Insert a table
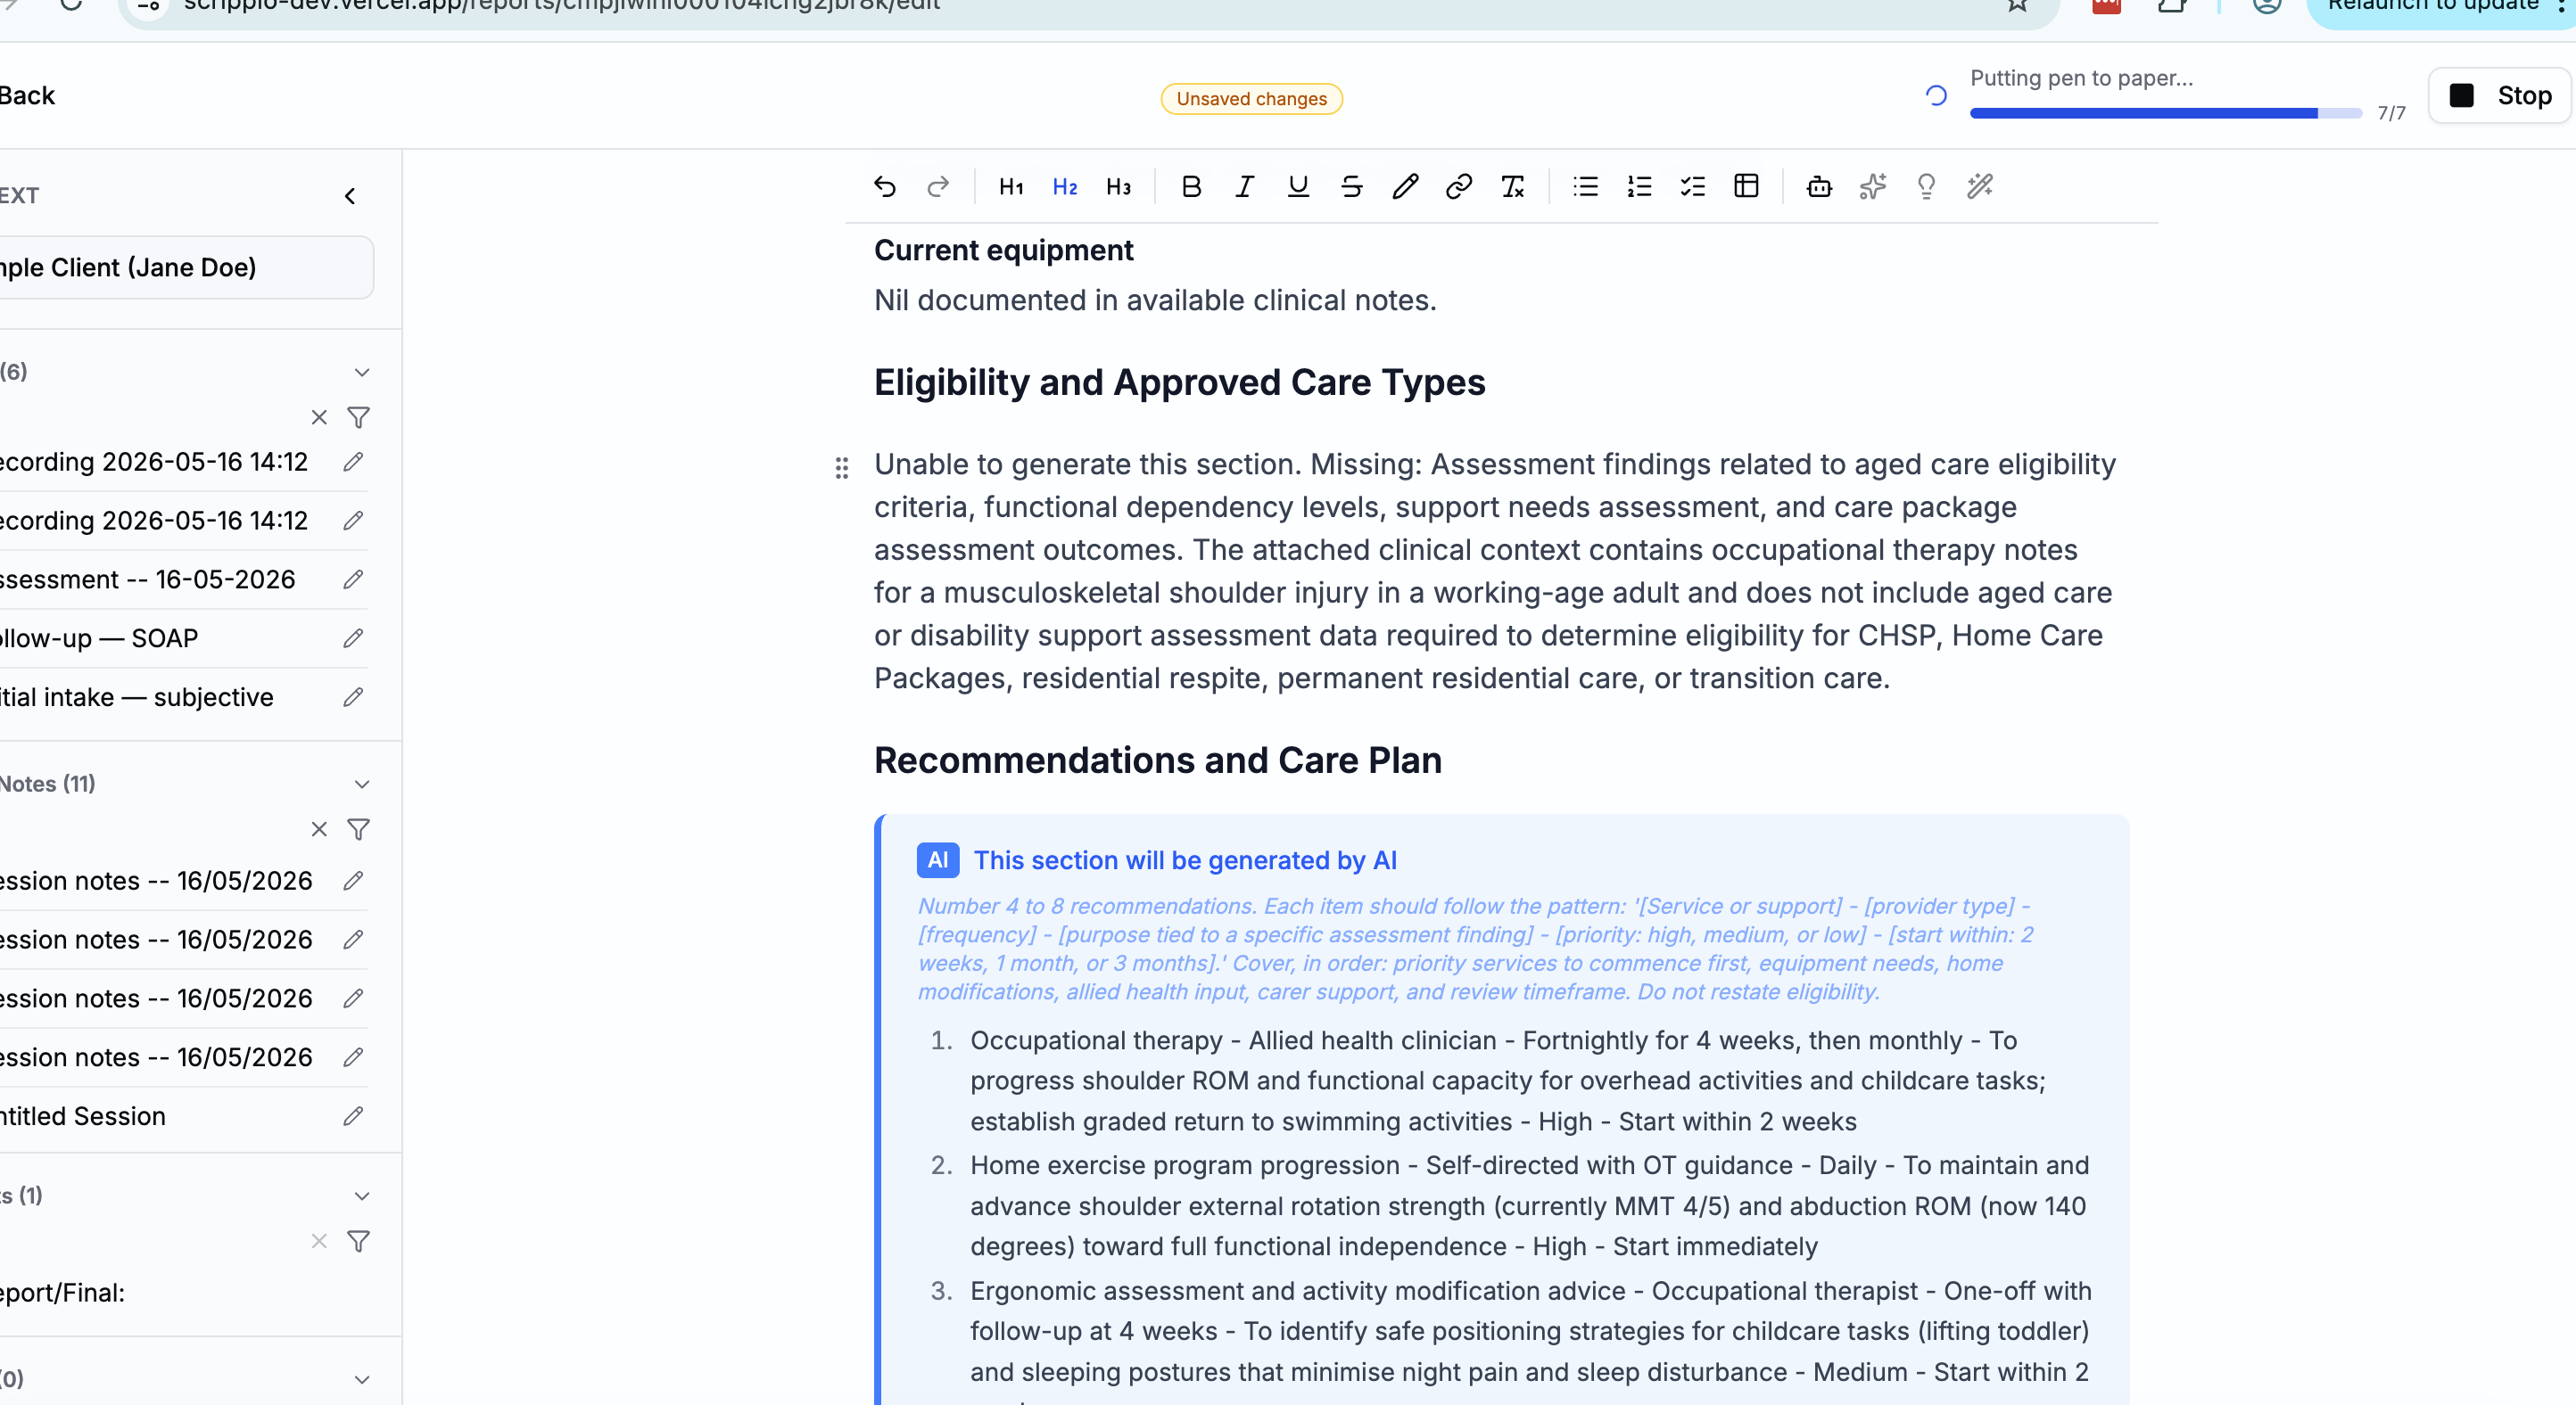2576x1405 pixels. tap(1746, 187)
